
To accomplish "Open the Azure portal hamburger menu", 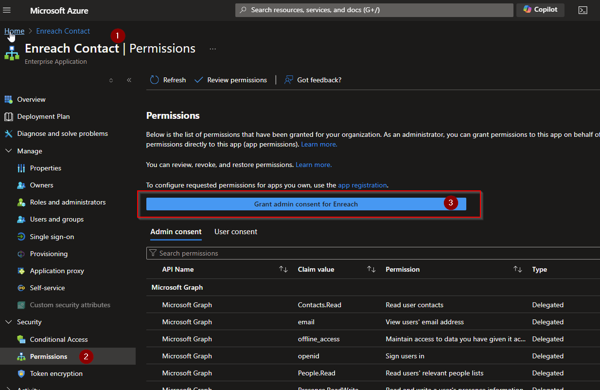I will pos(7,10).
